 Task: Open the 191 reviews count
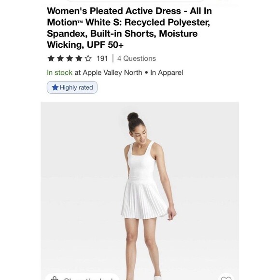pyautogui.click(x=102, y=58)
